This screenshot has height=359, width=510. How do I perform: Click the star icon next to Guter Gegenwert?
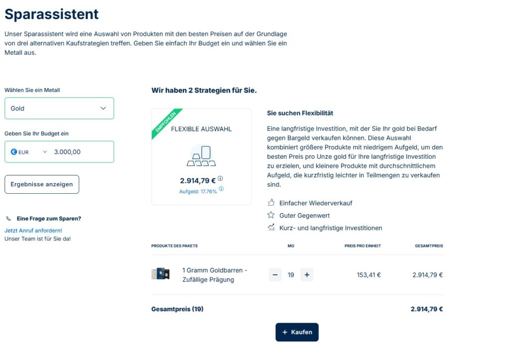pos(271,215)
